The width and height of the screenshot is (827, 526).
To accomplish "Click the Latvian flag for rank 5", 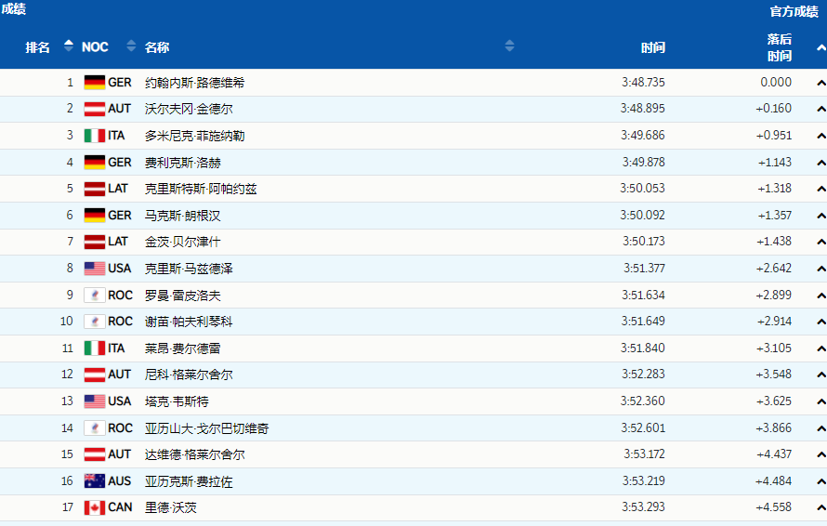I will tap(95, 189).
